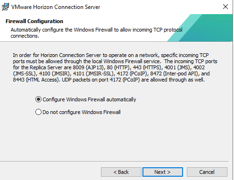The image size is (234, 180).
Task: Cancel the Connection Server installation
Action: click(207, 172)
